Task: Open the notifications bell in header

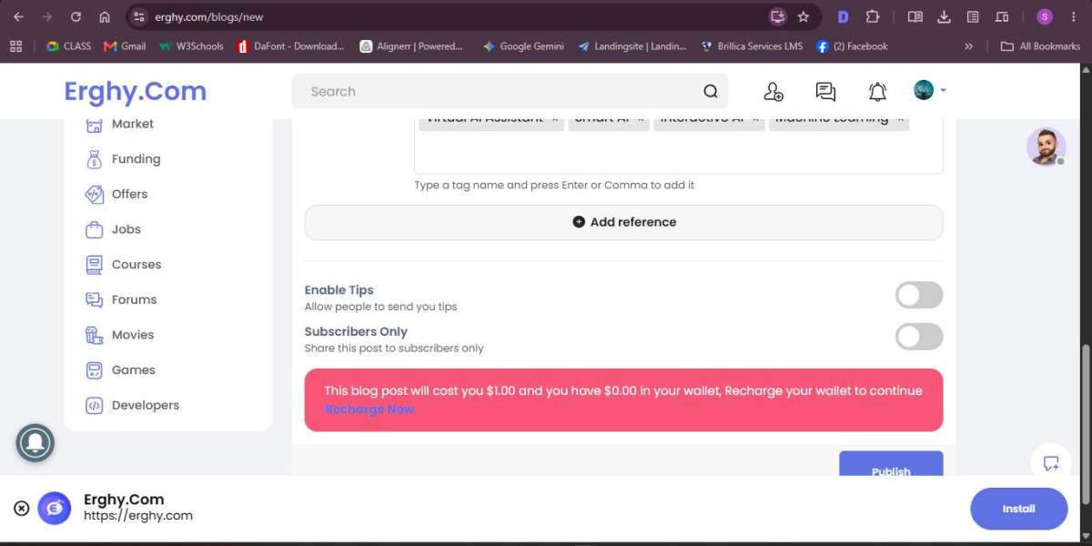Action: tap(877, 91)
